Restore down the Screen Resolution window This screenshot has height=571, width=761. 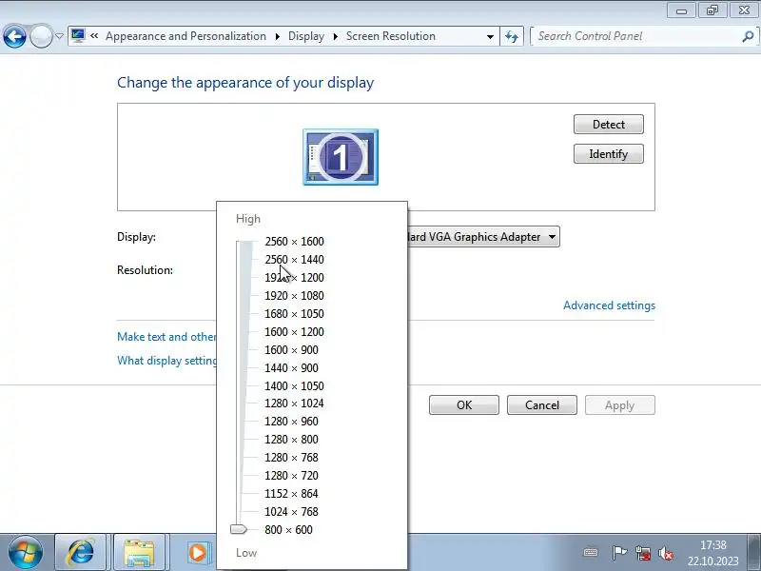pos(712,10)
